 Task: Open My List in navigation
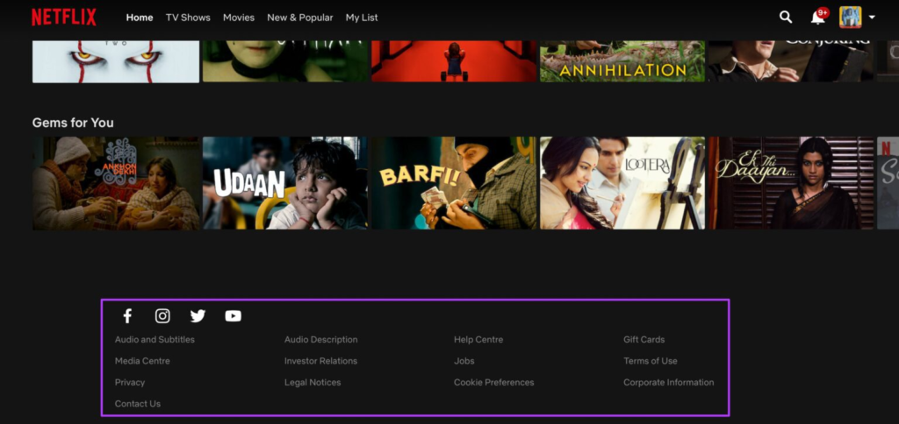tap(362, 18)
